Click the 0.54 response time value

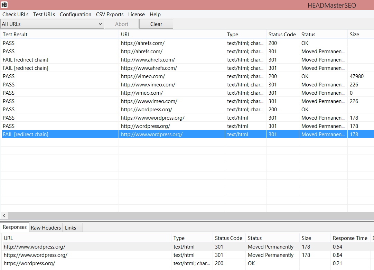337,247
